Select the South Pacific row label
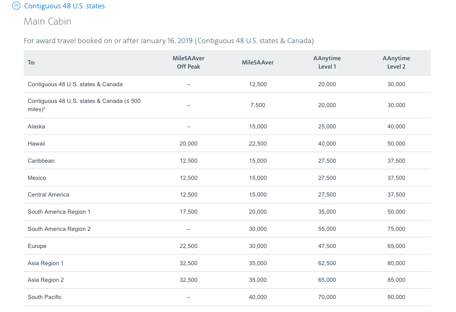This screenshot has height=312, width=456. (x=44, y=297)
